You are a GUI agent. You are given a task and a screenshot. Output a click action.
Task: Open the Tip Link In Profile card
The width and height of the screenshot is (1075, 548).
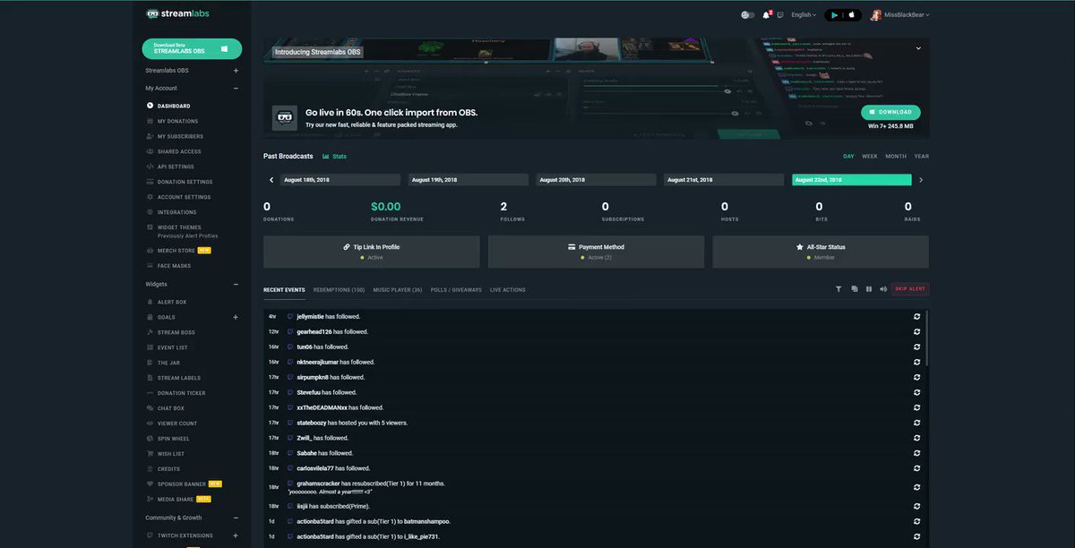pyautogui.click(x=372, y=252)
